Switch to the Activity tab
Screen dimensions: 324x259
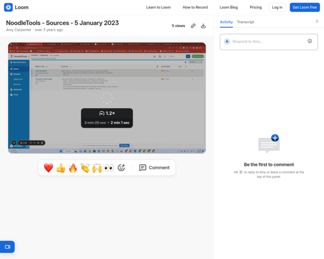pyautogui.click(x=226, y=22)
